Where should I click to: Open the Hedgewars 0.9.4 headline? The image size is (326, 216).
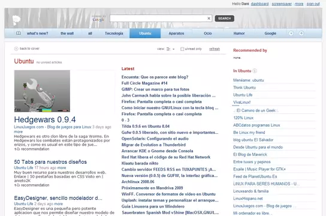[45, 119]
